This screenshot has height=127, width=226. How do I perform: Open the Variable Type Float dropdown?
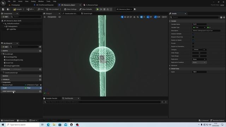click(x=199, y=28)
